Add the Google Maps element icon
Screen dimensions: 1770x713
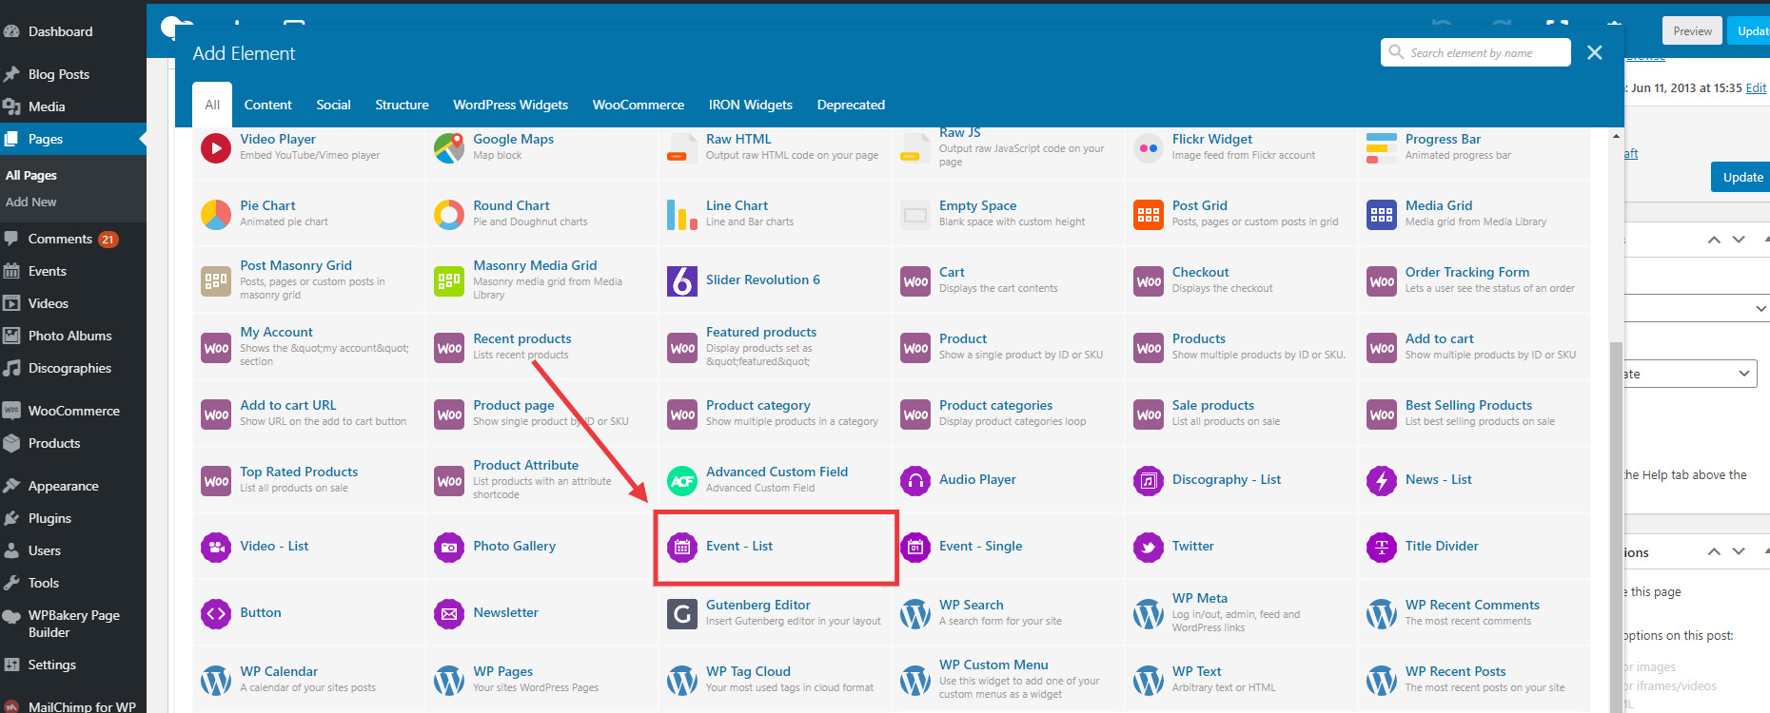(x=449, y=148)
